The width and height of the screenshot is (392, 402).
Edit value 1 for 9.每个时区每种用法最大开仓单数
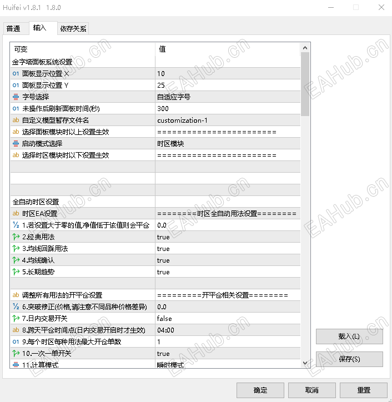point(228,341)
